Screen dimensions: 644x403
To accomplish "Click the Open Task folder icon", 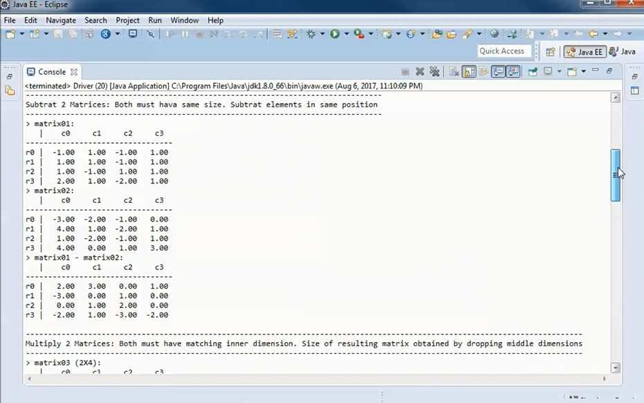I will pyautogui.click(x=452, y=34).
